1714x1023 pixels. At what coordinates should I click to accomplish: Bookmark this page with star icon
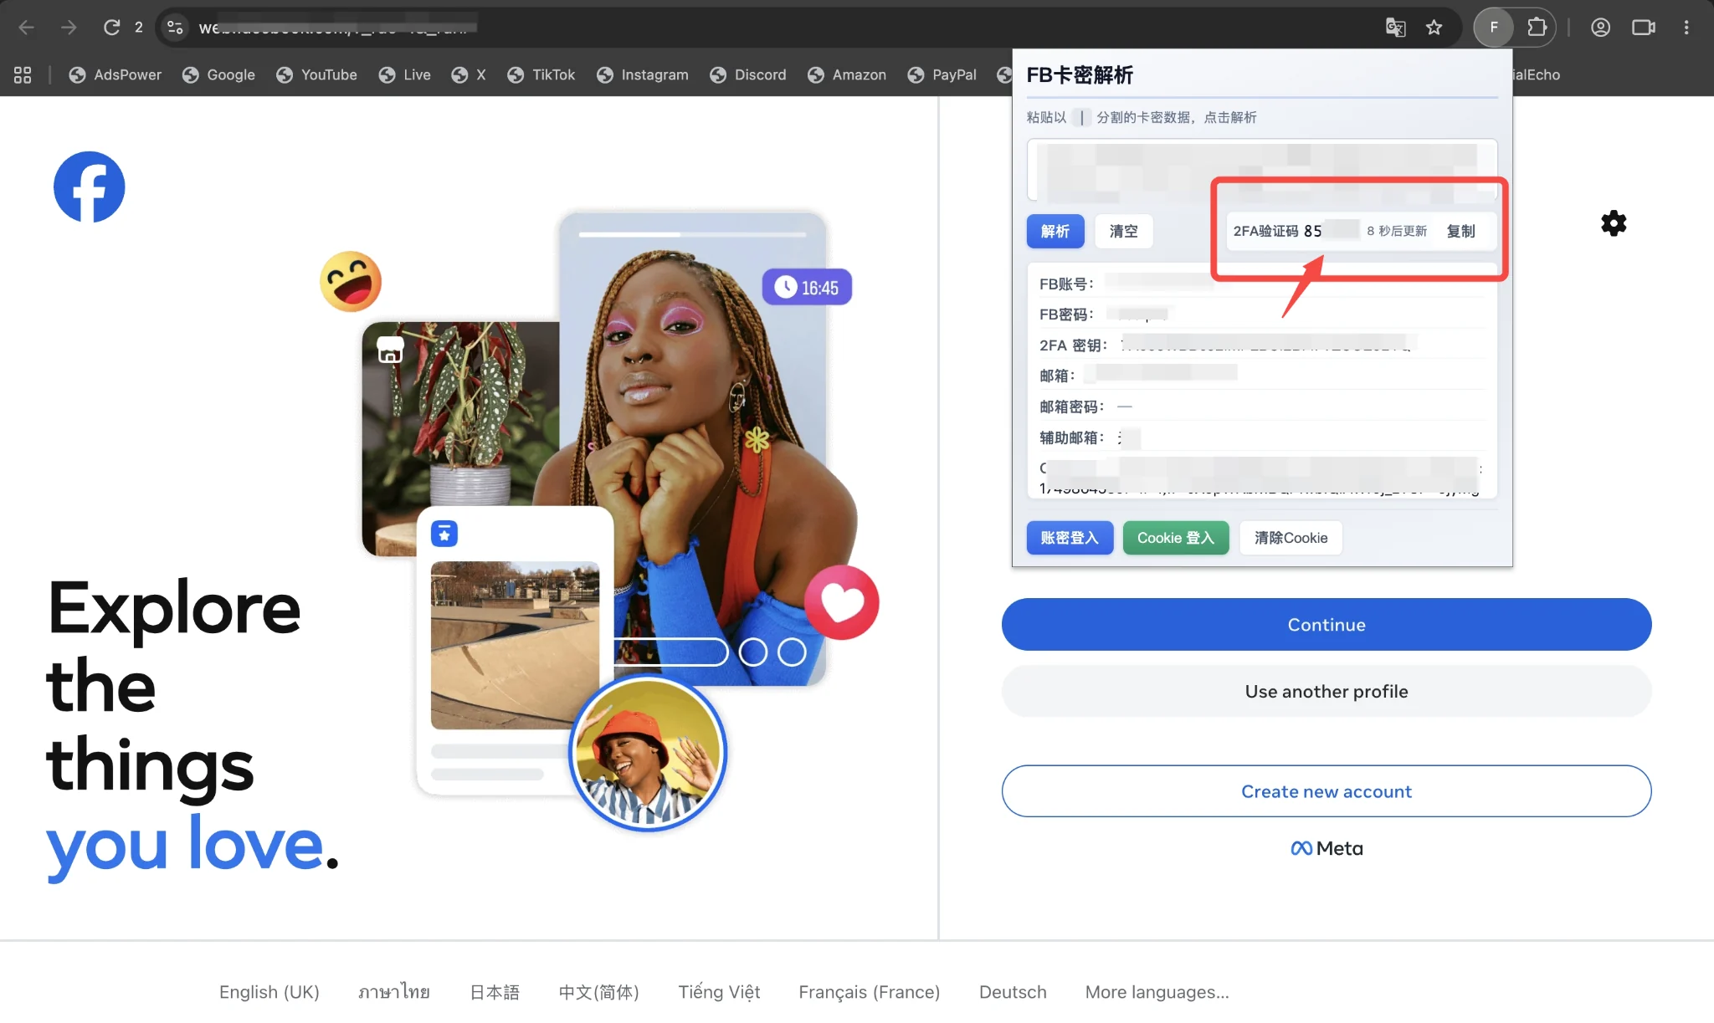[1434, 28]
